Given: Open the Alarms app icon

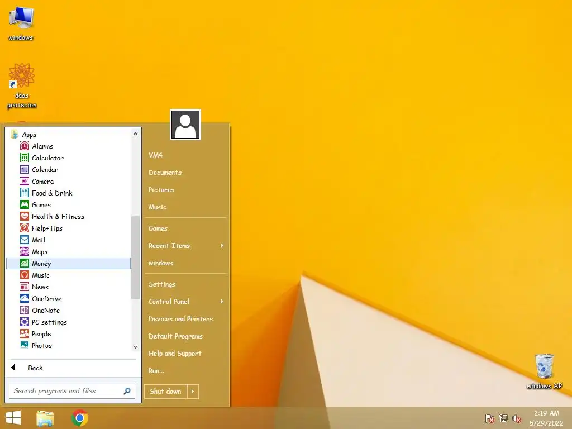Looking at the screenshot, I should click(x=25, y=146).
